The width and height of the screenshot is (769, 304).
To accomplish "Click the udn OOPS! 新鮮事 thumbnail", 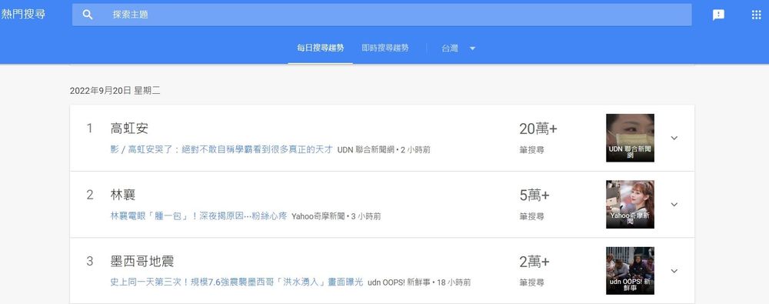I will 630,271.
